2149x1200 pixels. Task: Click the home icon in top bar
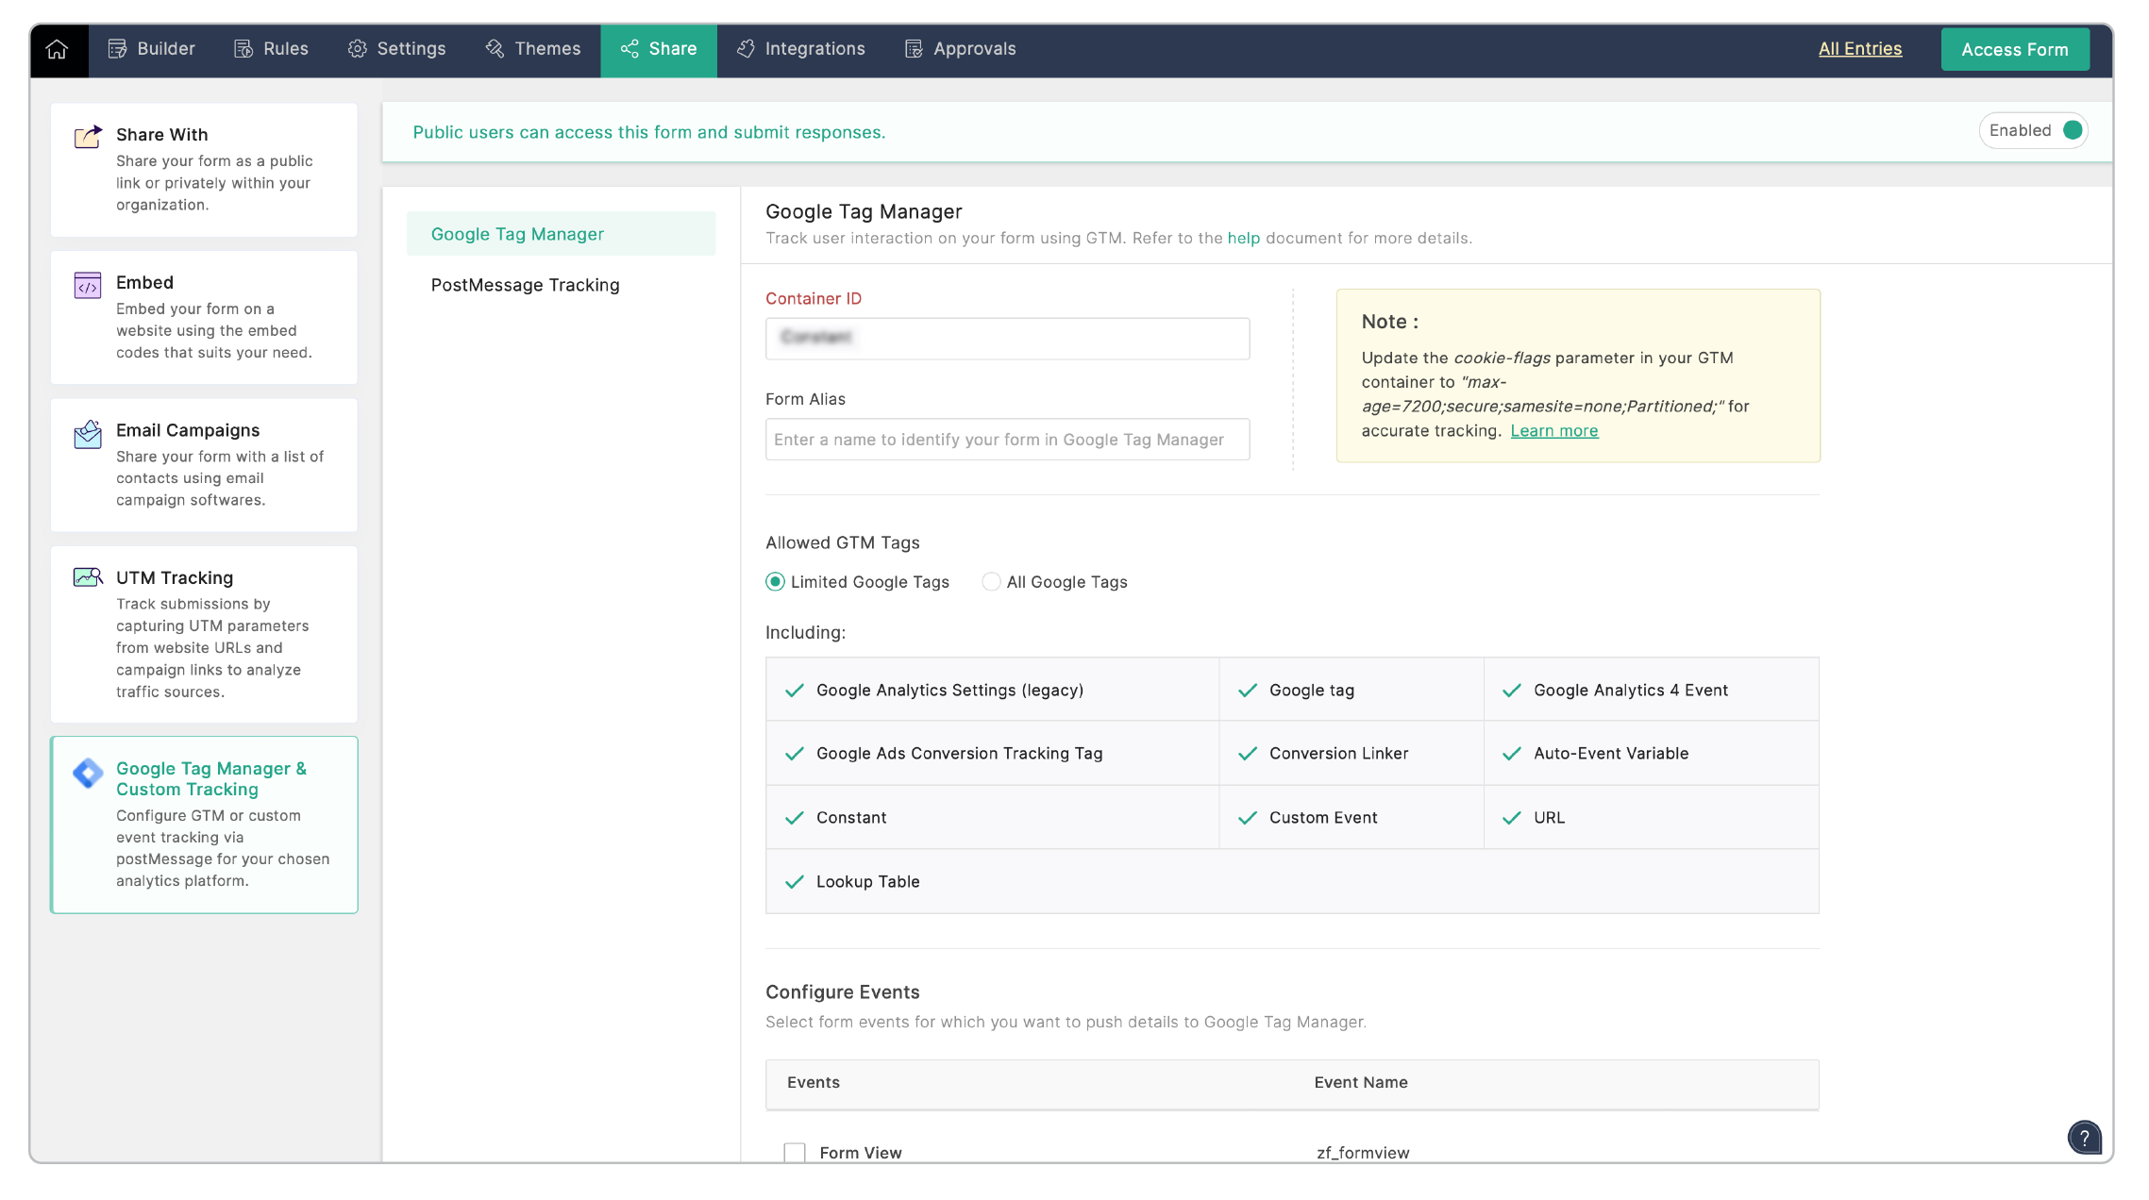[x=58, y=49]
